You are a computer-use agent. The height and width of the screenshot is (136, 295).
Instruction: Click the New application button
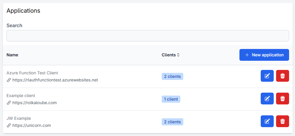(264, 55)
